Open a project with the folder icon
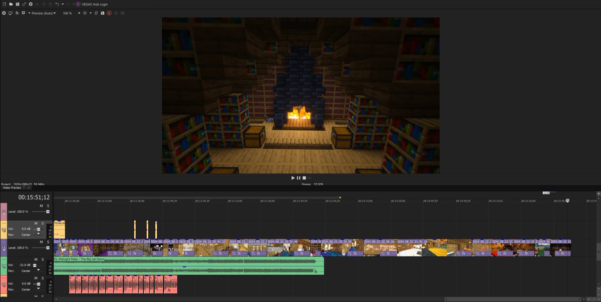601x302 pixels. tap(11, 4)
